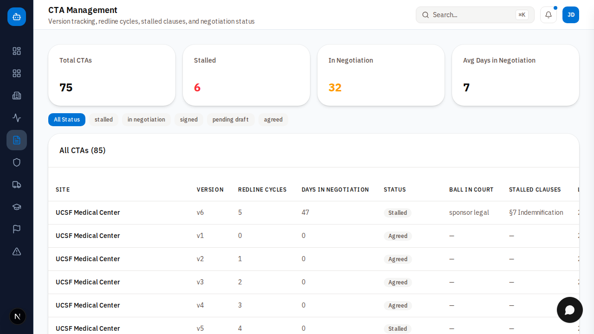The height and width of the screenshot is (334, 594).
Task: Click UCSF Medical Center in v1 row
Action: pos(88,236)
